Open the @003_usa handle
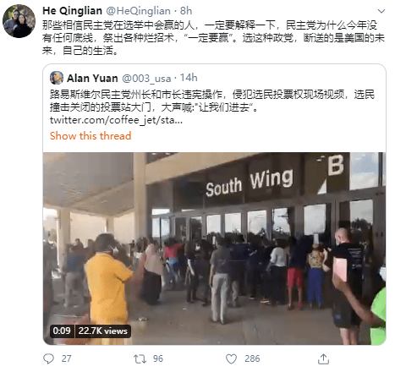Screen dimensions: 395x372 coord(146,78)
